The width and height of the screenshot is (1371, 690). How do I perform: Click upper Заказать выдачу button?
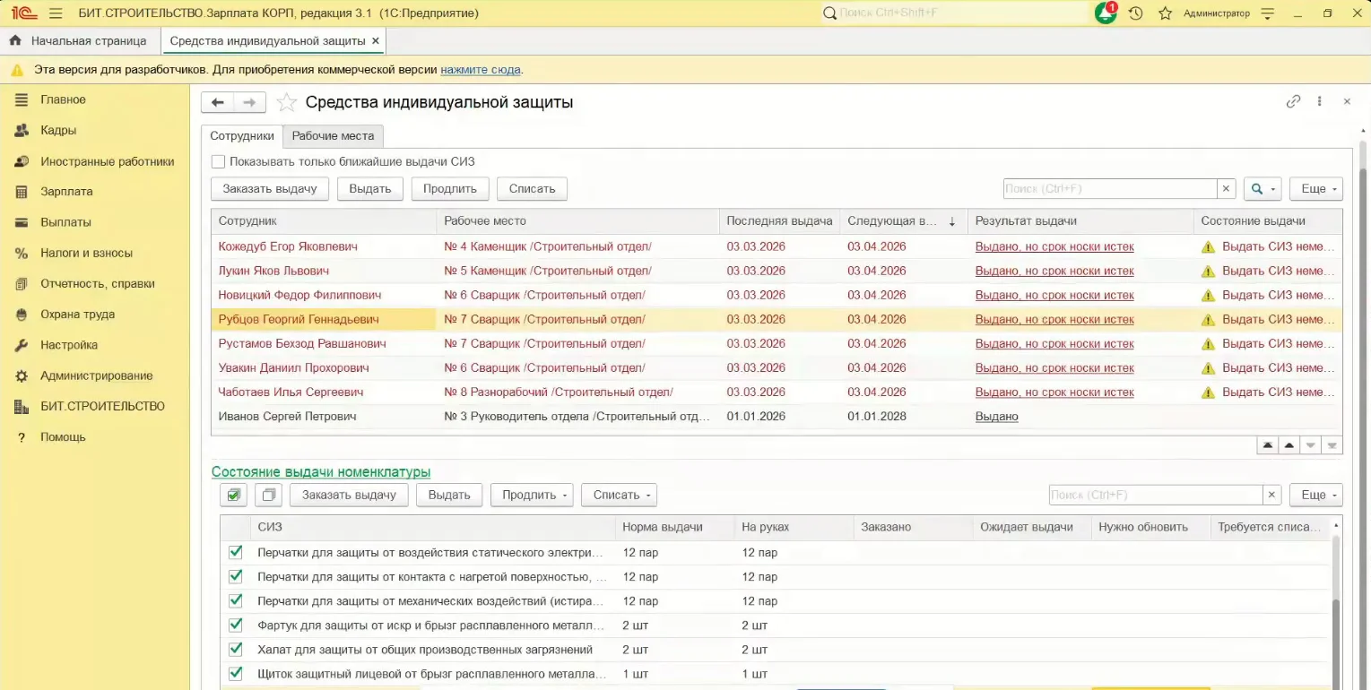coord(270,189)
